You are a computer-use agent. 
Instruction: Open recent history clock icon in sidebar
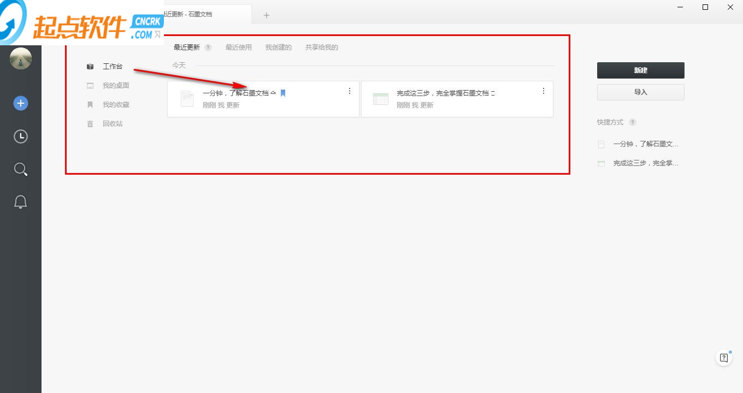(x=21, y=136)
